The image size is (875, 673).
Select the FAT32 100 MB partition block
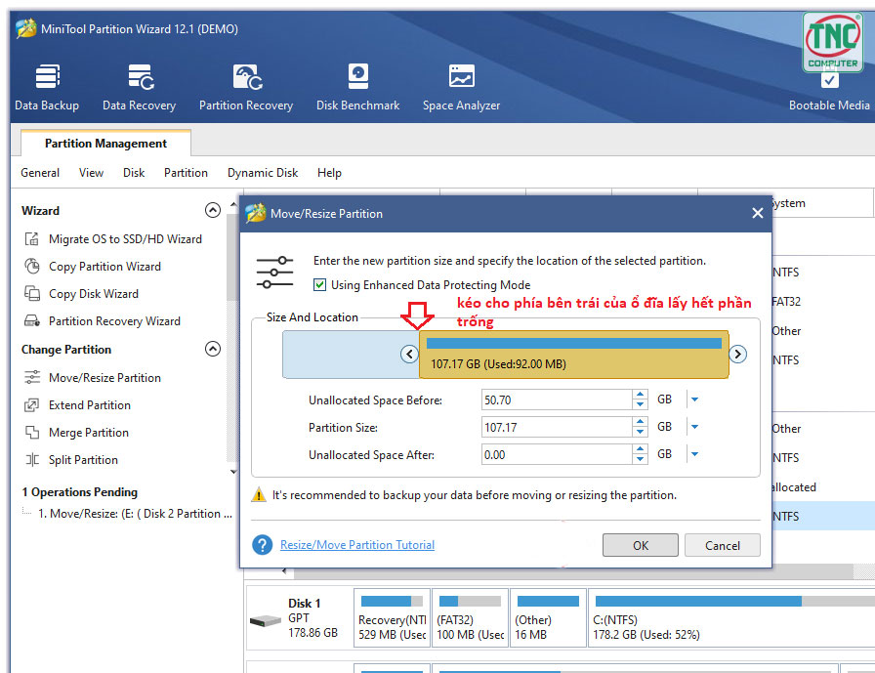[x=470, y=617]
